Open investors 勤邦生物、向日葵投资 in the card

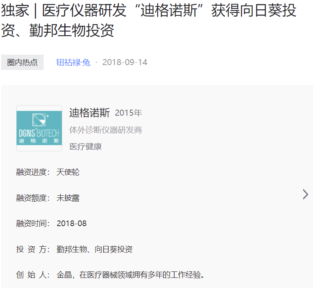click(95, 250)
